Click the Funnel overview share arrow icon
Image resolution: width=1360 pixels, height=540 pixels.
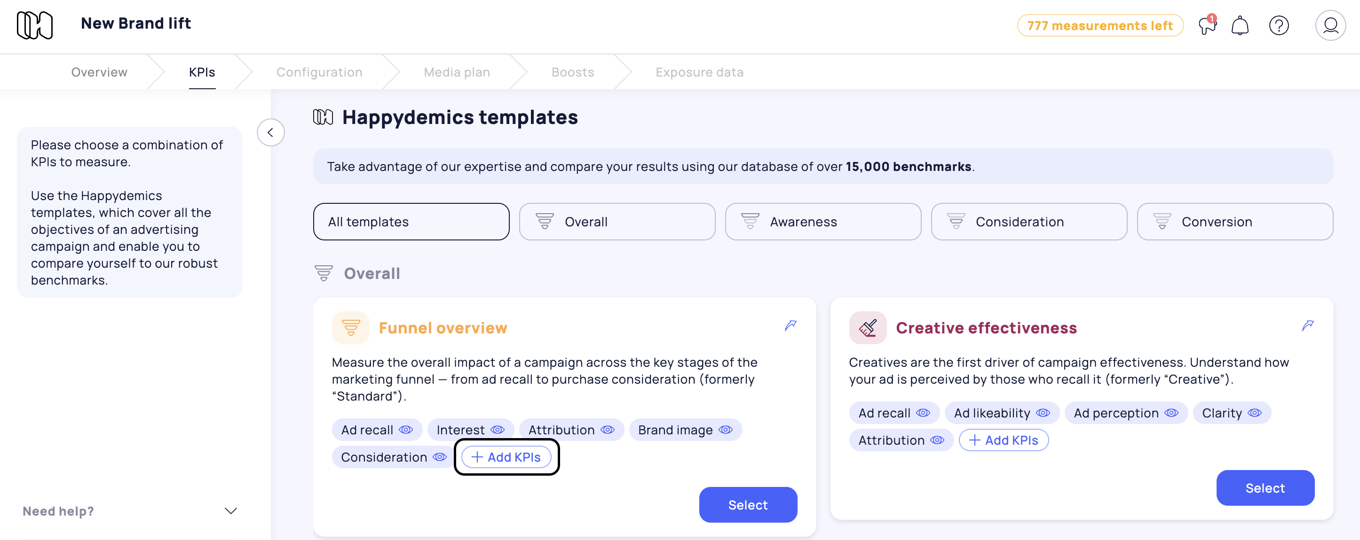pyautogui.click(x=790, y=326)
